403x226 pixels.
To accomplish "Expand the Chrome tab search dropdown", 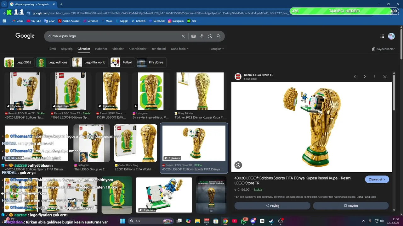I will coord(4,4).
